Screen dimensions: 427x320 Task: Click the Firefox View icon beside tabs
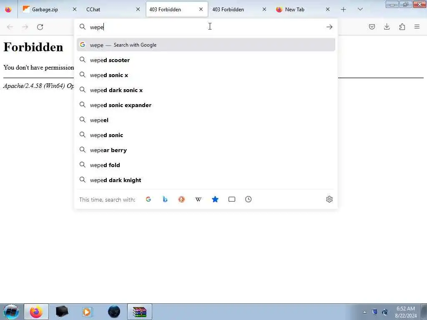tap(8, 10)
